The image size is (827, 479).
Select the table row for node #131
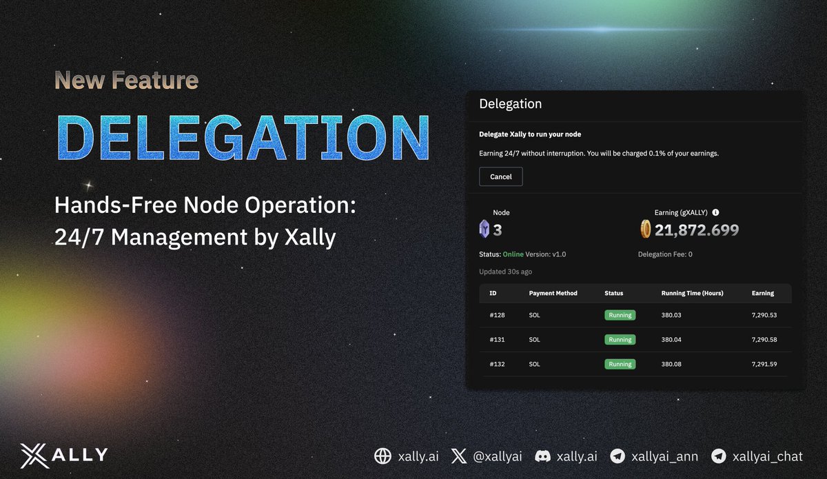click(634, 339)
